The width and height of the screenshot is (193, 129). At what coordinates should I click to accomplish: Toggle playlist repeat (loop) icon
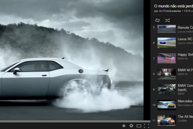click(x=157, y=20)
